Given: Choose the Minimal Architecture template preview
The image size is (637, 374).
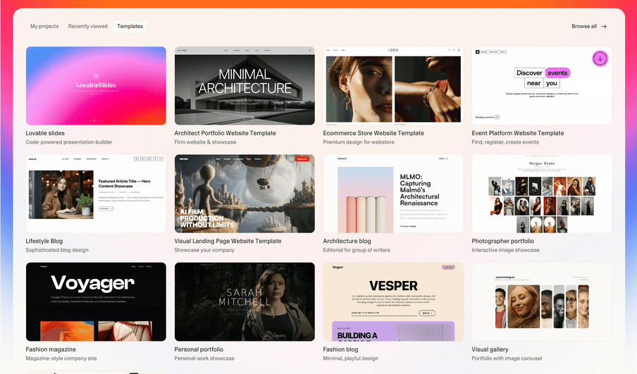Looking at the screenshot, I should 245,86.
